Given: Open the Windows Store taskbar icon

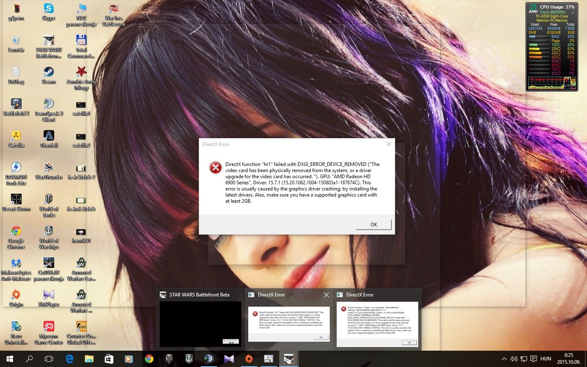Looking at the screenshot, I should 109,359.
